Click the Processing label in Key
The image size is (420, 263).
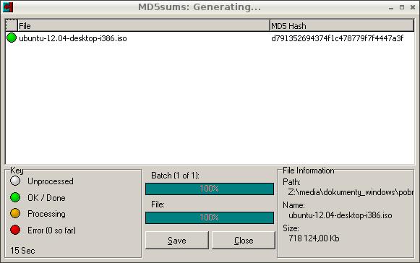pyautogui.click(x=46, y=214)
